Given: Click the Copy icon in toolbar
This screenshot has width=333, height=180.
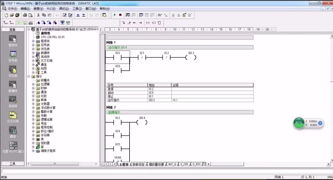Looking at the screenshot, I should (x=44, y=15).
